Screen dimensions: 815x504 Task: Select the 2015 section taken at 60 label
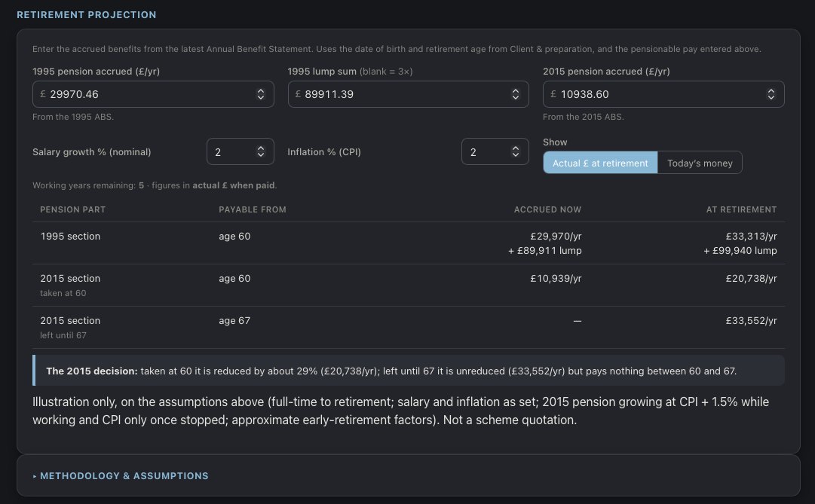click(x=70, y=285)
